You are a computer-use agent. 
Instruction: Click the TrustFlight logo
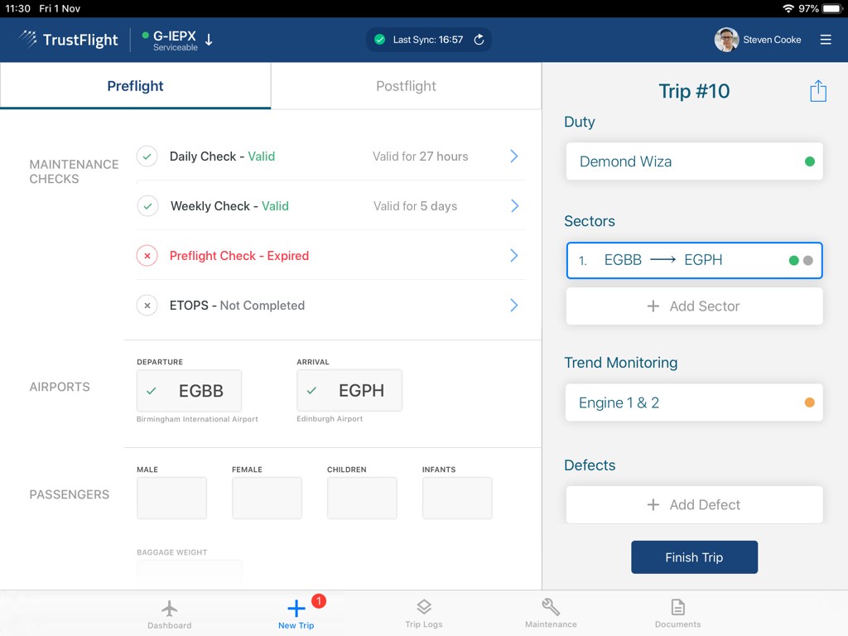pos(68,40)
